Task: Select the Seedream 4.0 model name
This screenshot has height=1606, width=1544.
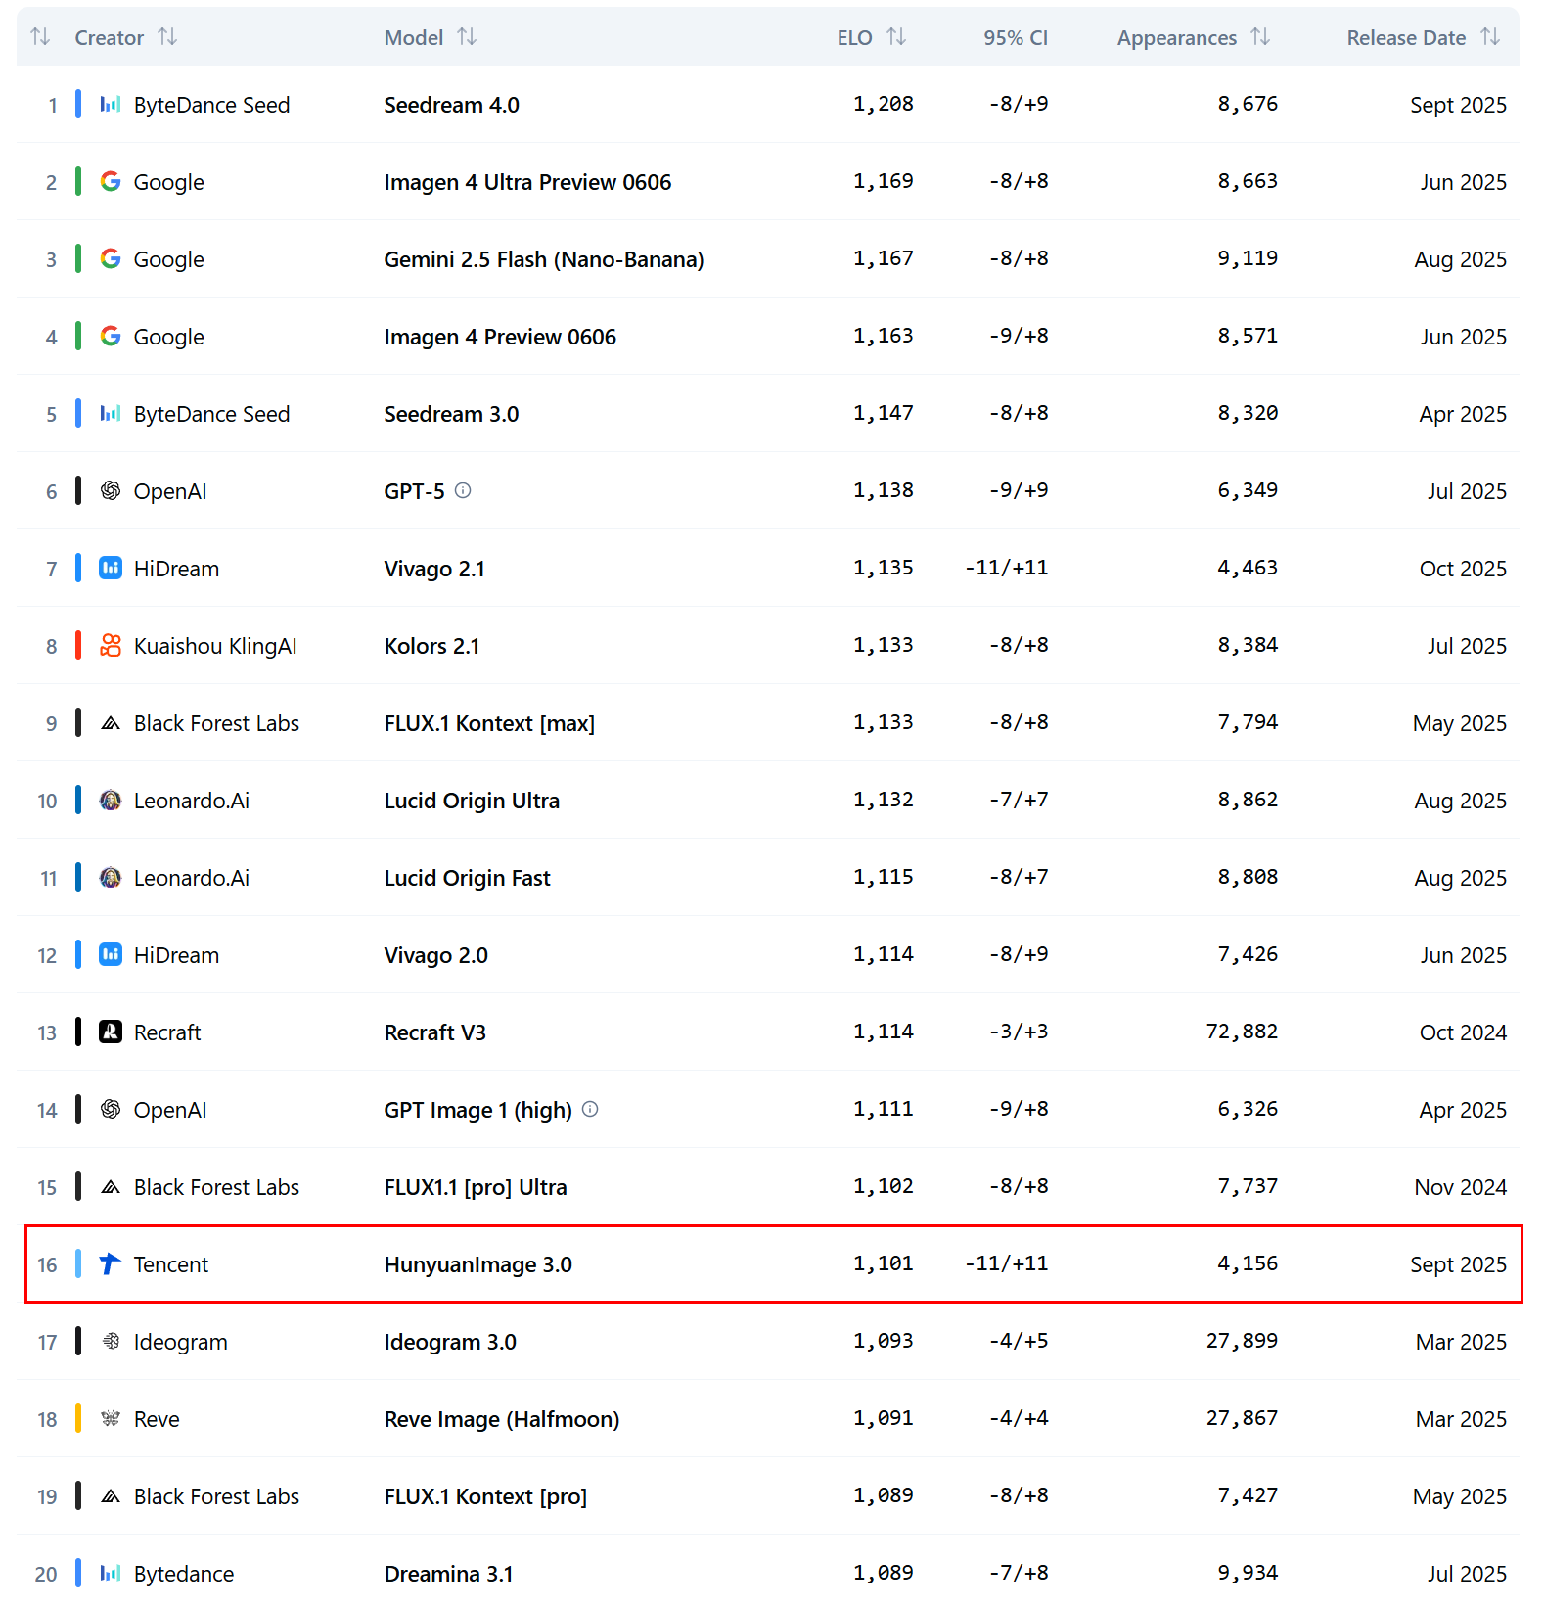Action: coord(451,105)
